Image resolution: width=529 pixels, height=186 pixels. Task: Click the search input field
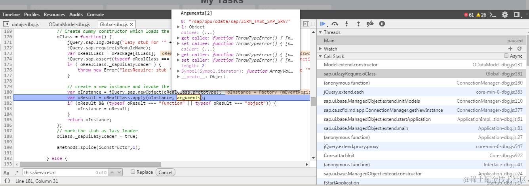tap(65, 173)
